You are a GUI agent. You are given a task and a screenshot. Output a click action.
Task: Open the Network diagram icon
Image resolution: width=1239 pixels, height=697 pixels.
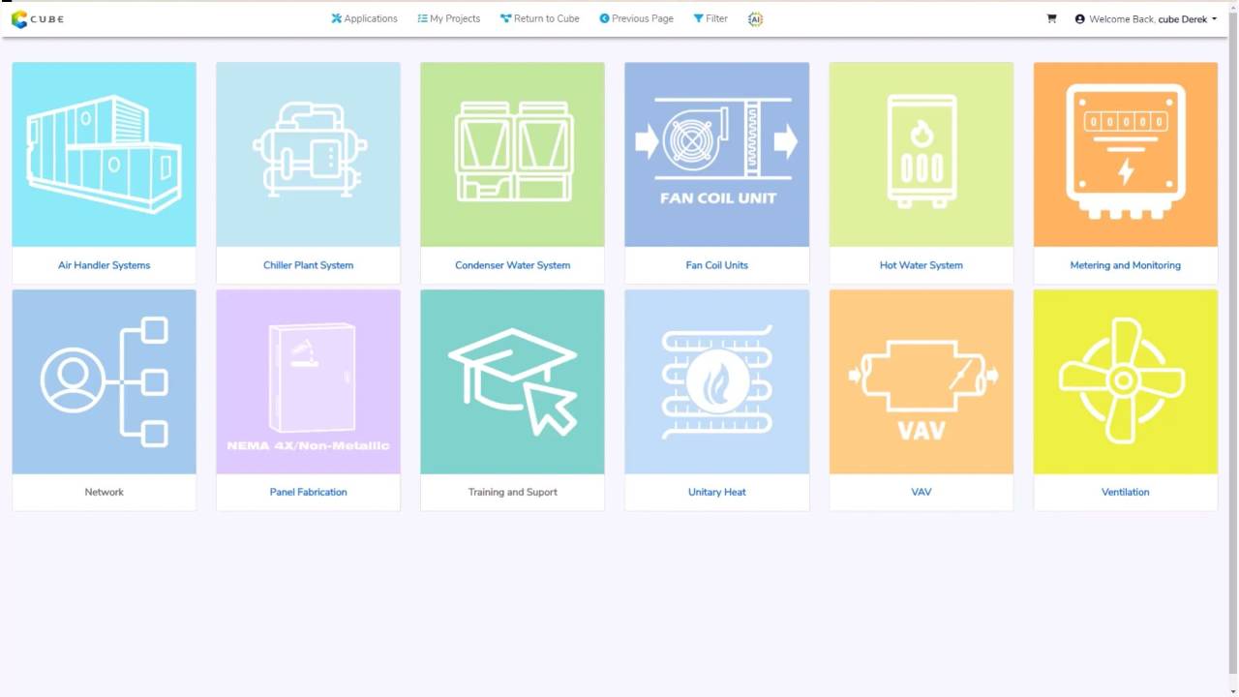[x=104, y=381]
